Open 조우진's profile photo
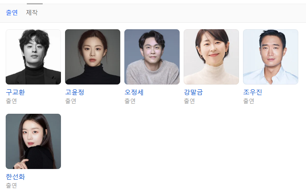Viewport: 306px width, 195px height. (271, 57)
